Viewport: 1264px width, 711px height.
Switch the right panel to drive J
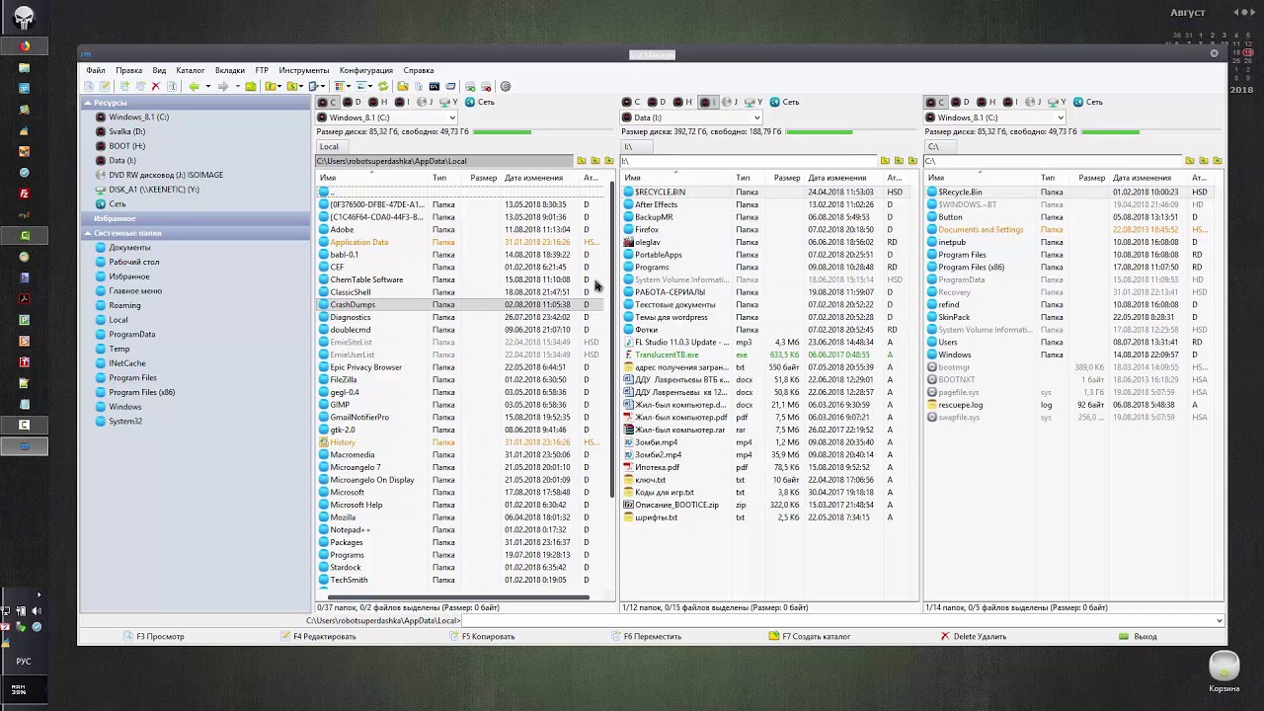coord(1034,102)
